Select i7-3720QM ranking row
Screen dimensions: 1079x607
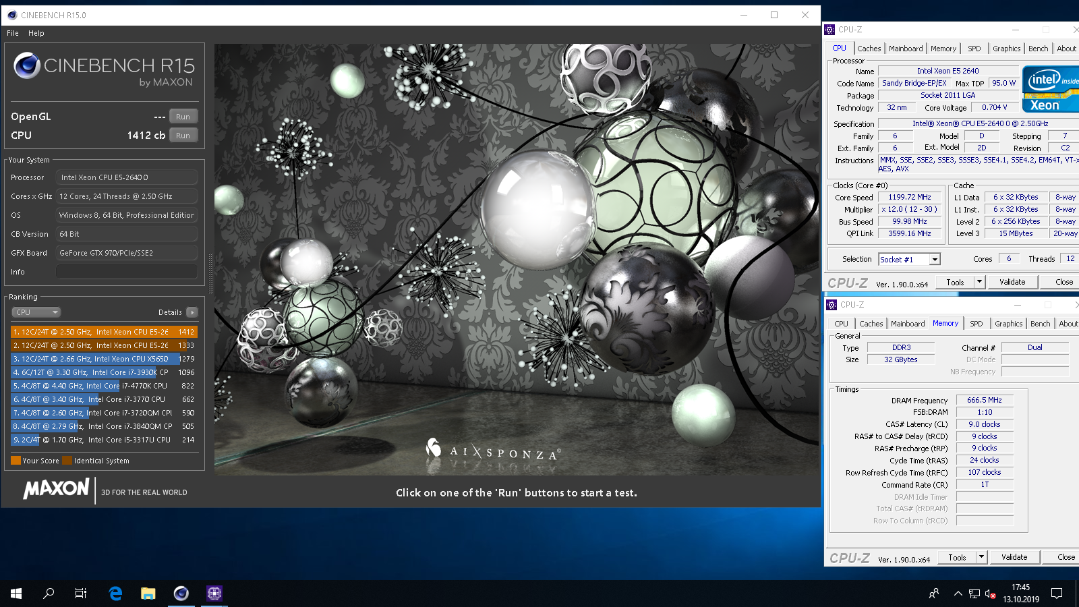103,413
